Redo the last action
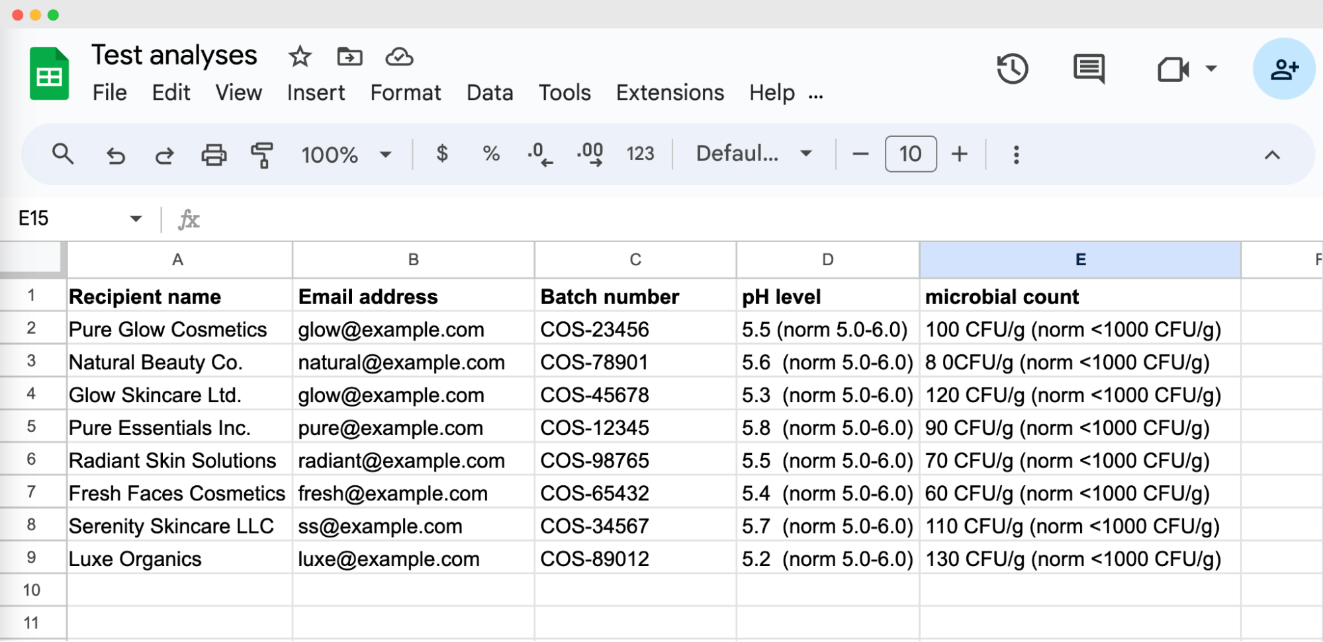 tap(164, 155)
